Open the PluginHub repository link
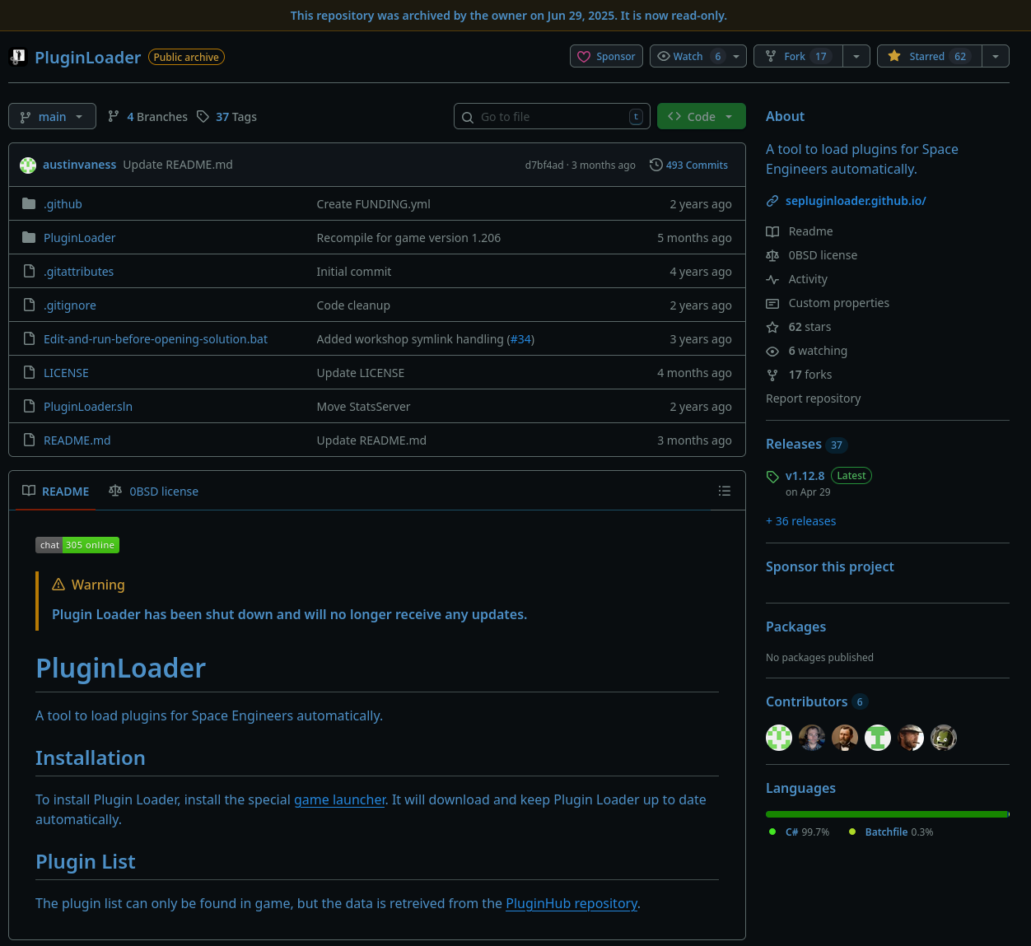Screen dimensions: 1031x946 [571, 903]
